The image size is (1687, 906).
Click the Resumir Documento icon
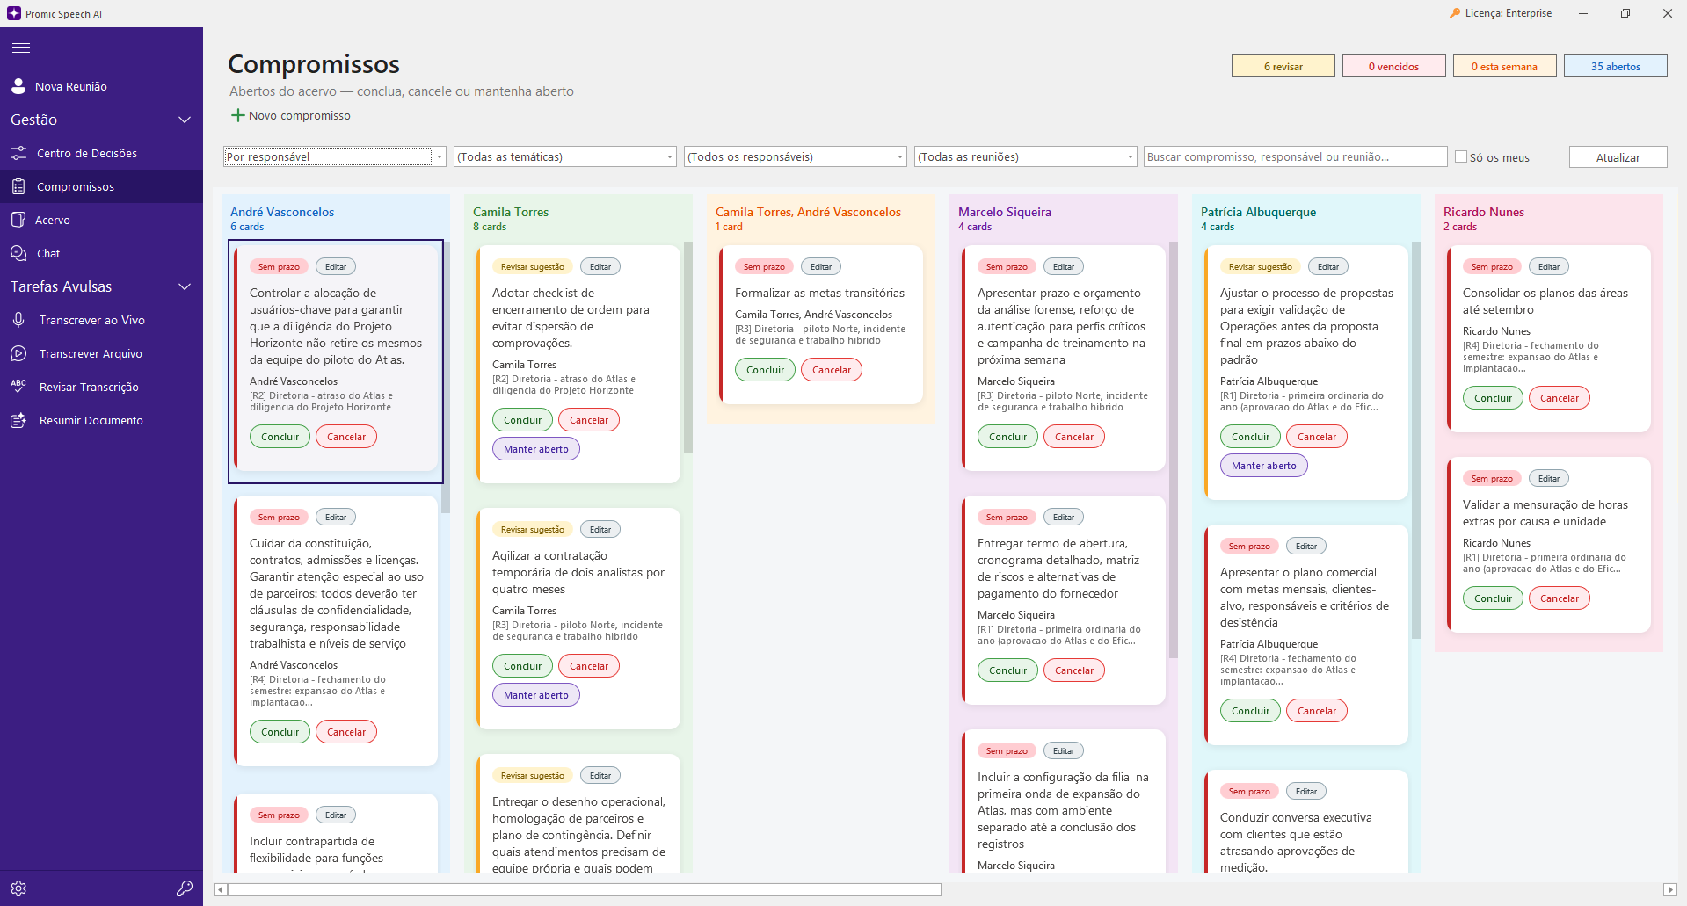(x=18, y=420)
